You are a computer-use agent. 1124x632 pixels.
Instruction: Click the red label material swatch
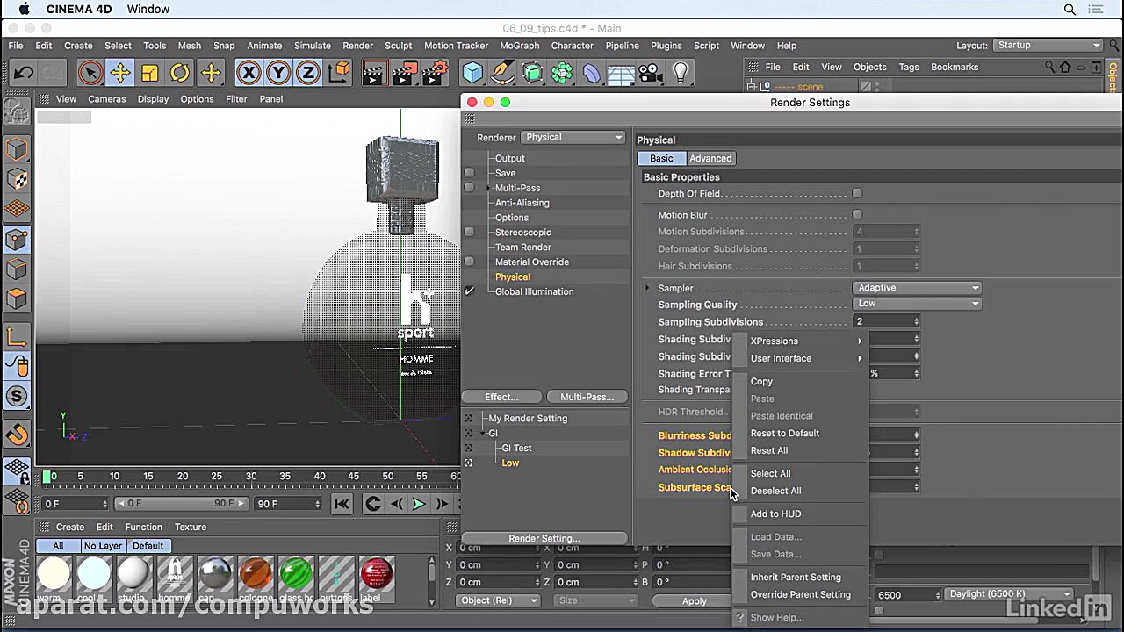376,573
